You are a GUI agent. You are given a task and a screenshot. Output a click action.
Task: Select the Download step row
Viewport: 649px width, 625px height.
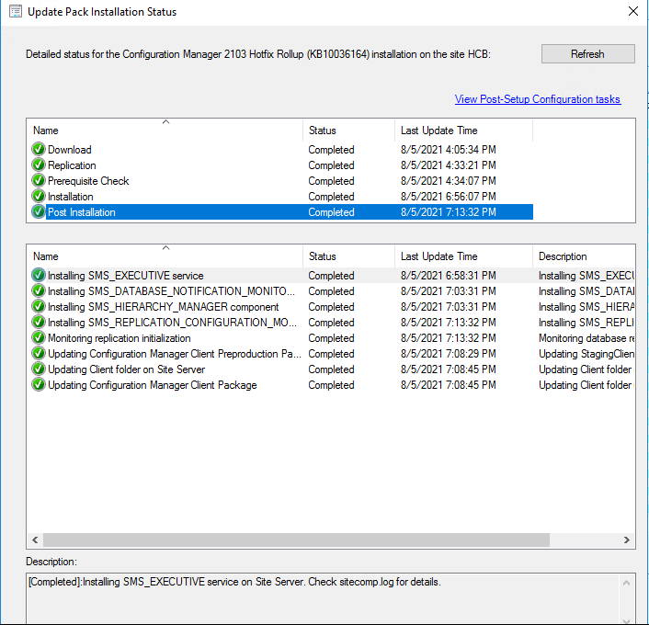pyautogui.click(x=281, y=150)
